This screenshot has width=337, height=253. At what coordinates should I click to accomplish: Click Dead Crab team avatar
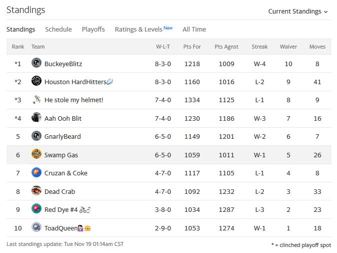click(36, 191)
